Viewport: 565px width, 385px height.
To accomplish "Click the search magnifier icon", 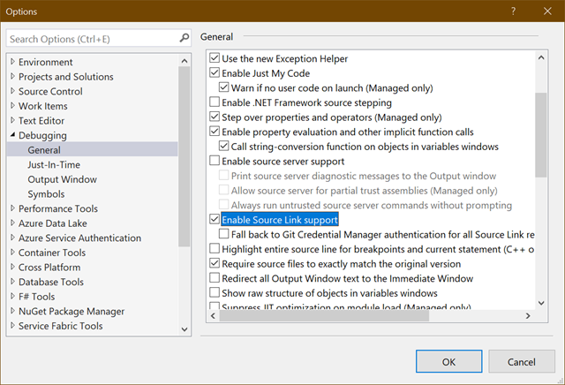I will [185, 38].
